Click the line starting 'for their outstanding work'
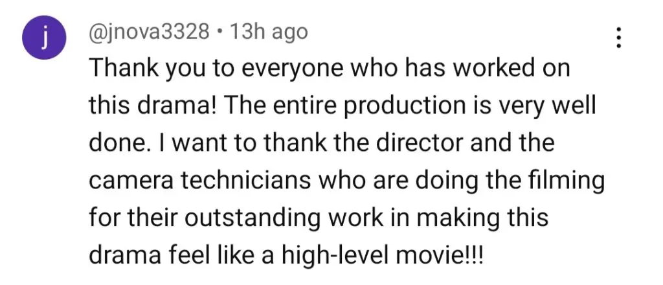663x285 pixels. (319, 218)
